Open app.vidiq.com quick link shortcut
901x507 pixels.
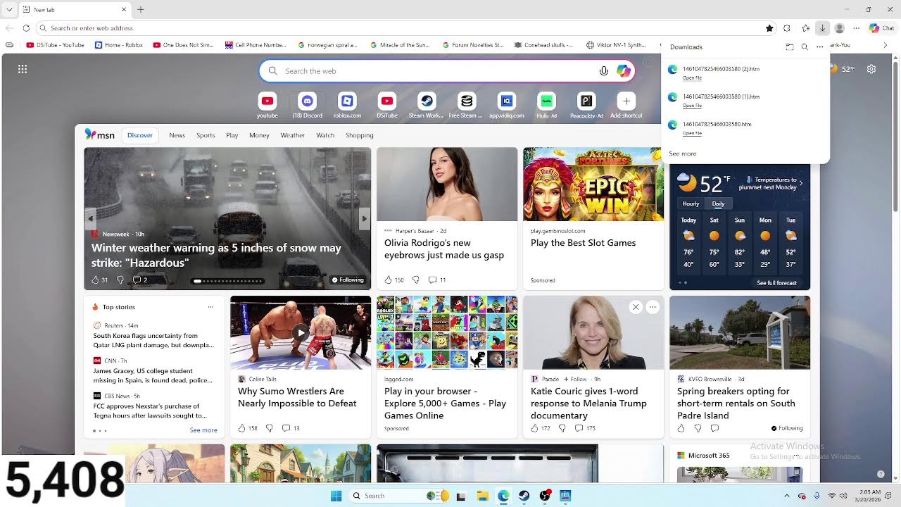click(507, 105)
